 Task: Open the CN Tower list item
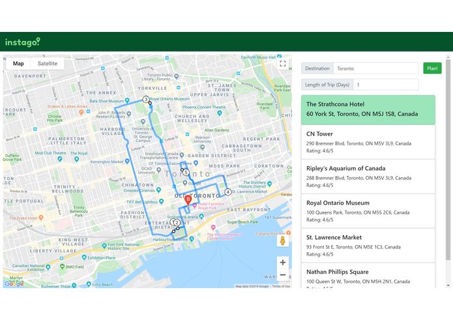pyautogui.click(x=368, y=142)
